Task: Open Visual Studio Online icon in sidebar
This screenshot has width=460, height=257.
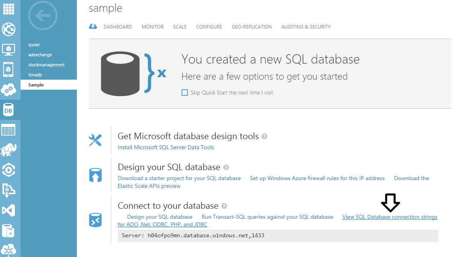Action: click(9, 210)
